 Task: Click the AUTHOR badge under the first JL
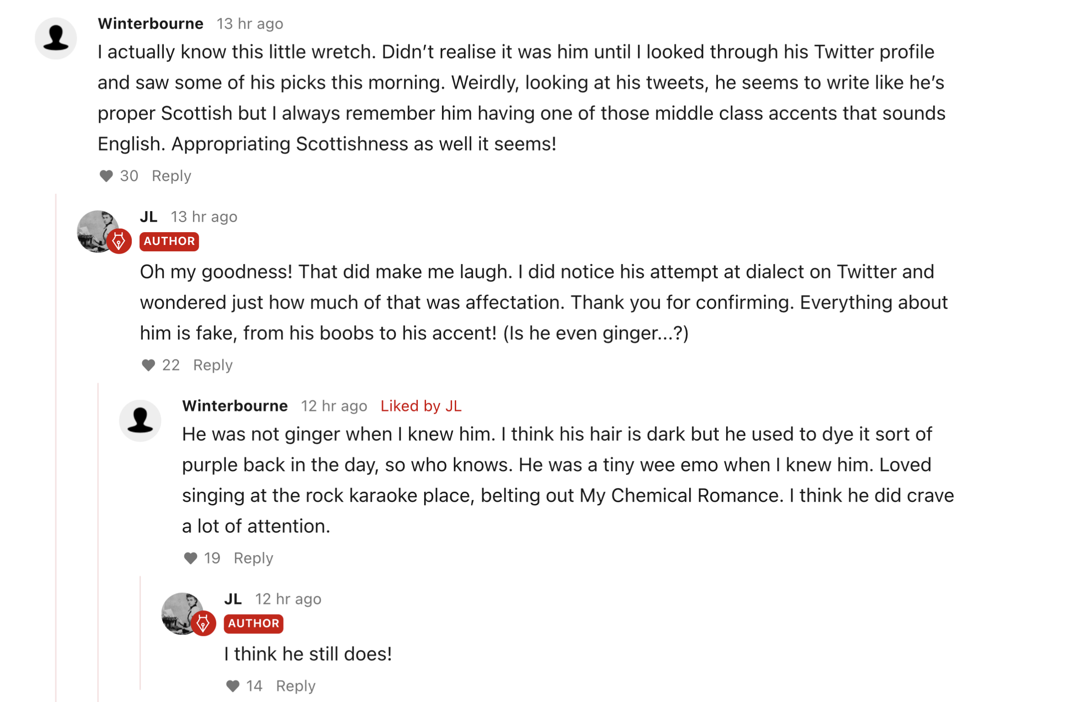coord(169,241)
